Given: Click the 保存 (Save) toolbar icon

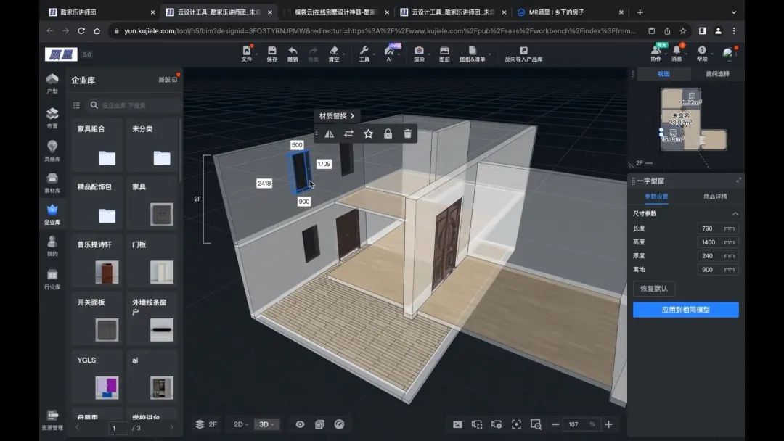Looking at the screenshot, I should 271,54.
